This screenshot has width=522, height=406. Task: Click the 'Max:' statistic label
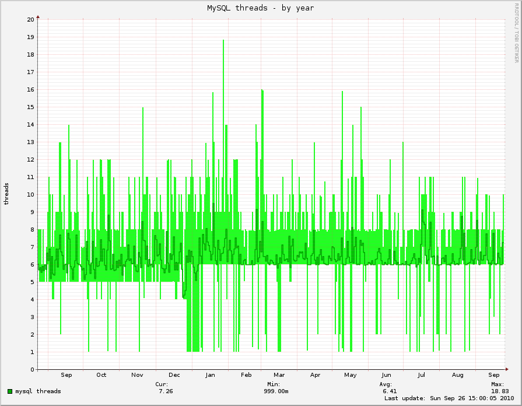click(498, 384)
